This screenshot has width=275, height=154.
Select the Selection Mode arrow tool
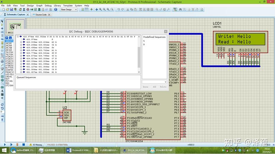pyautogui.click(x=2, y=21)
